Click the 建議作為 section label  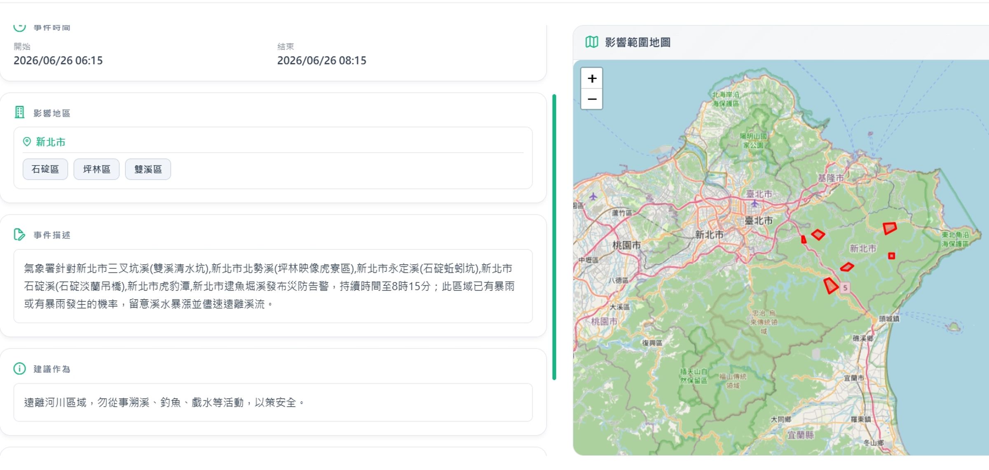(52, 369)
